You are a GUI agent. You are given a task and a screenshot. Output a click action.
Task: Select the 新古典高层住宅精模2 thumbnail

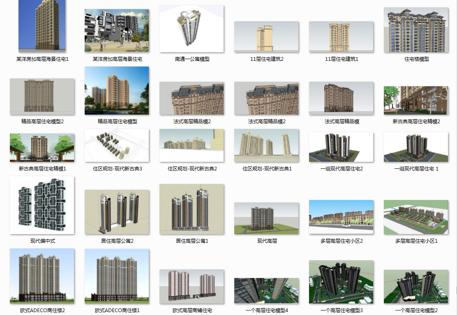pyautogui.click(x=416, y=100)
